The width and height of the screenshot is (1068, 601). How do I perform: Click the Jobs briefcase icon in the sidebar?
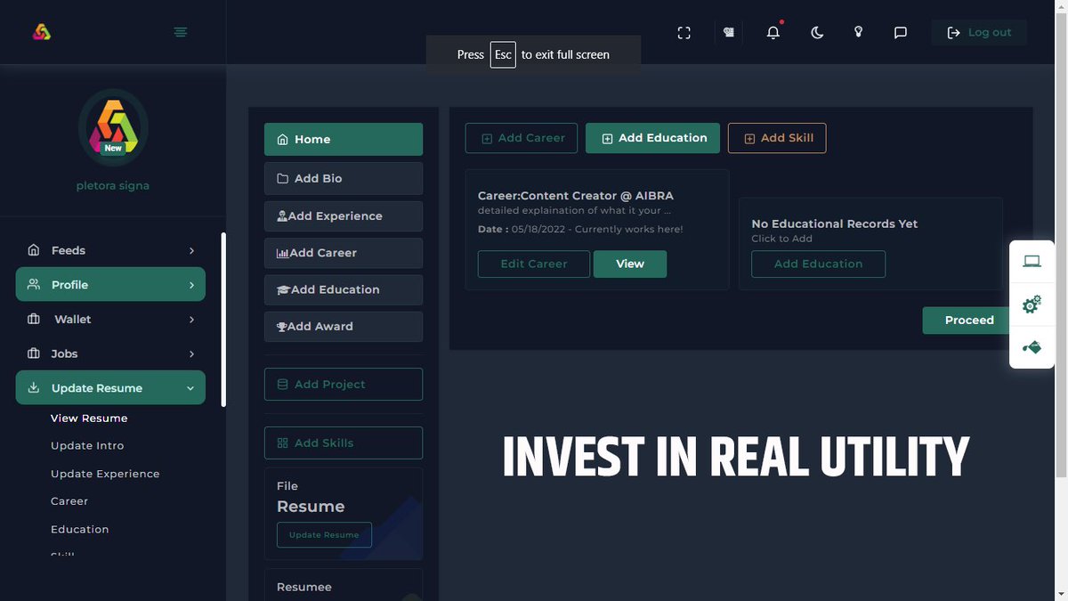(x=34, y=353)
